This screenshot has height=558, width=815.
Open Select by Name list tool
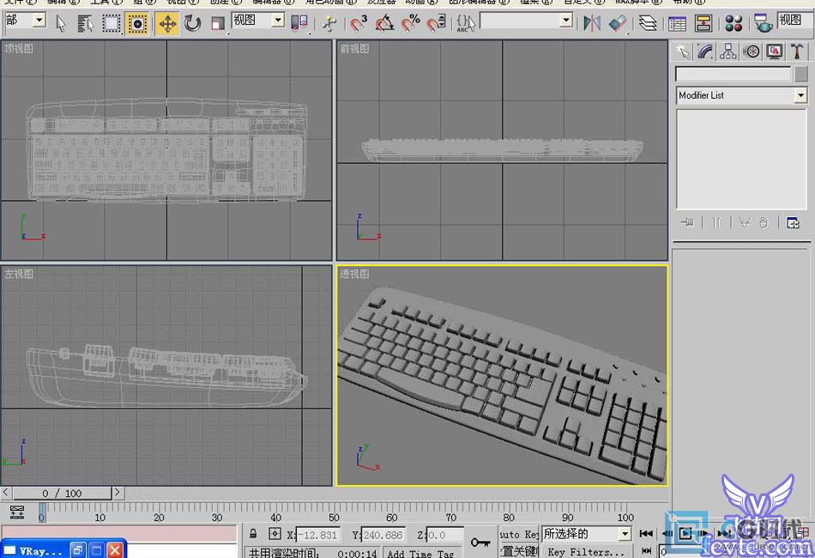[x=85, y=23]
